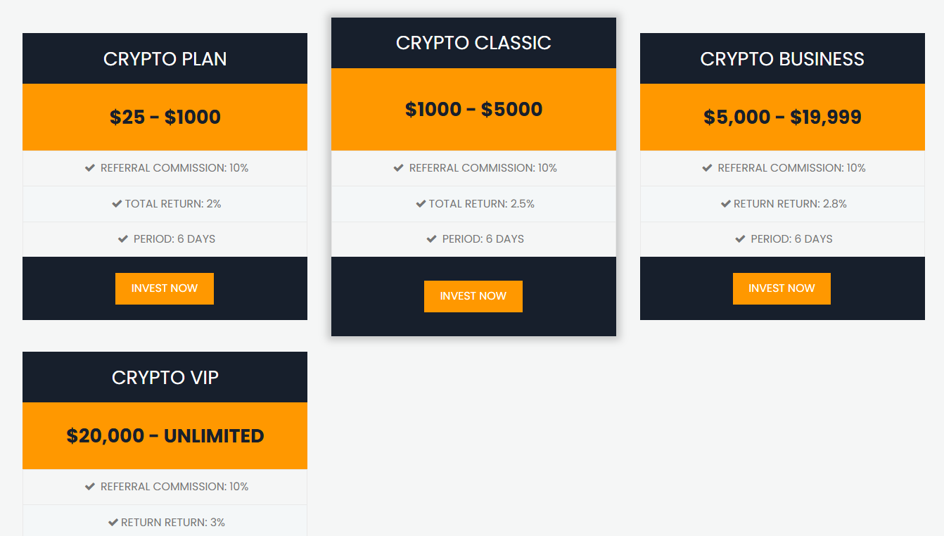Click checkmark icon next to Total Return 2%
The width and height of the screenshot is (944, 536).
(117, 204)
